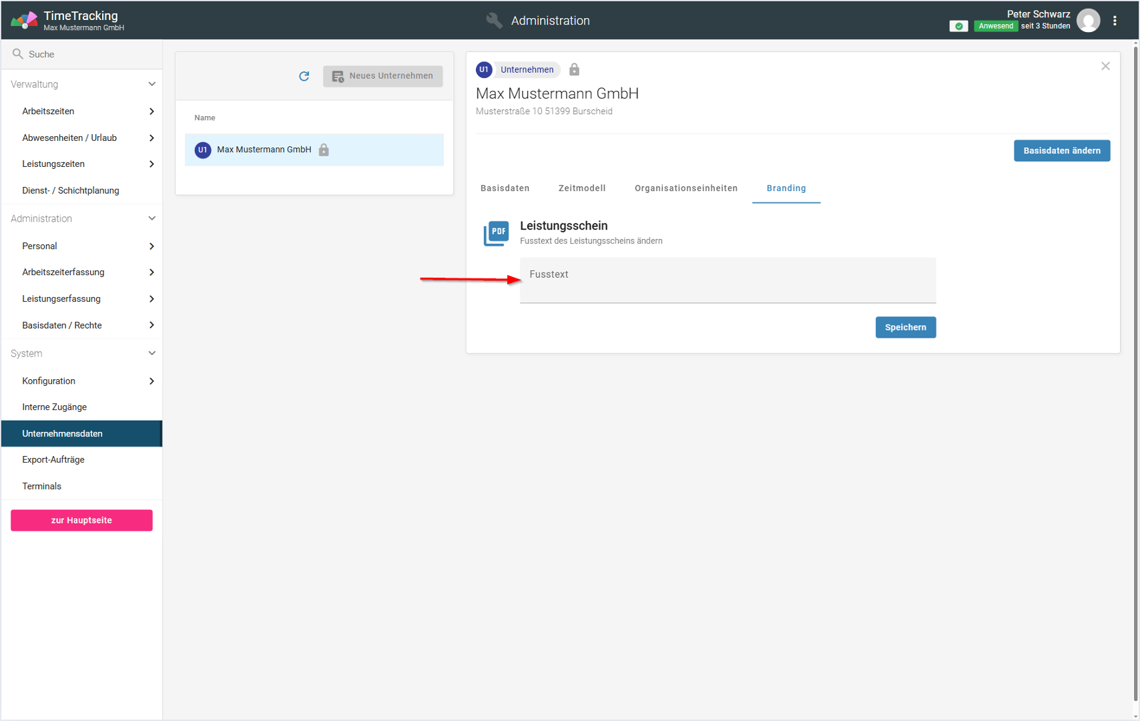Click the green check presence status icon

(x=958, y=26)
